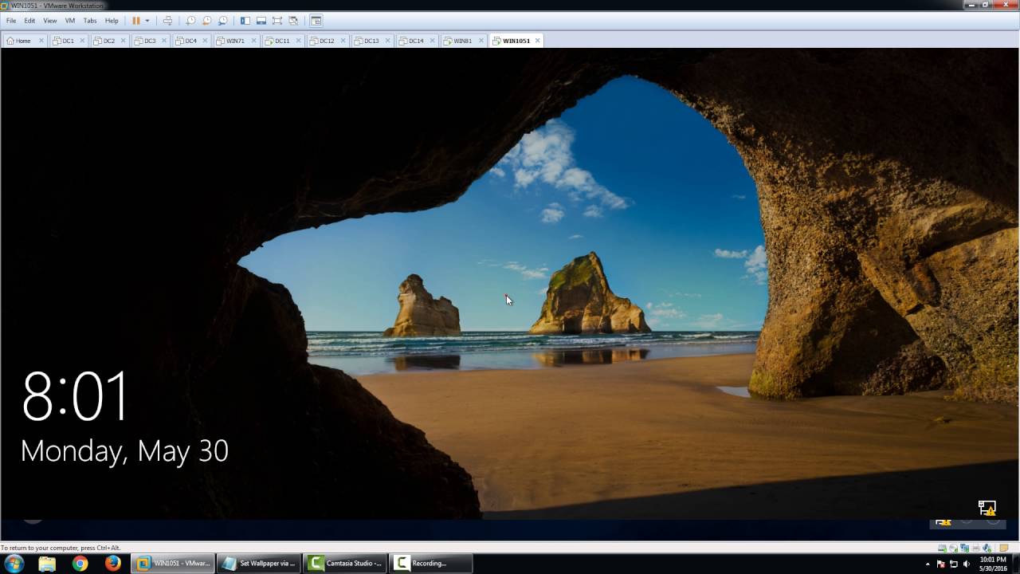Click network warning icon on lock screen

[987, 508]
